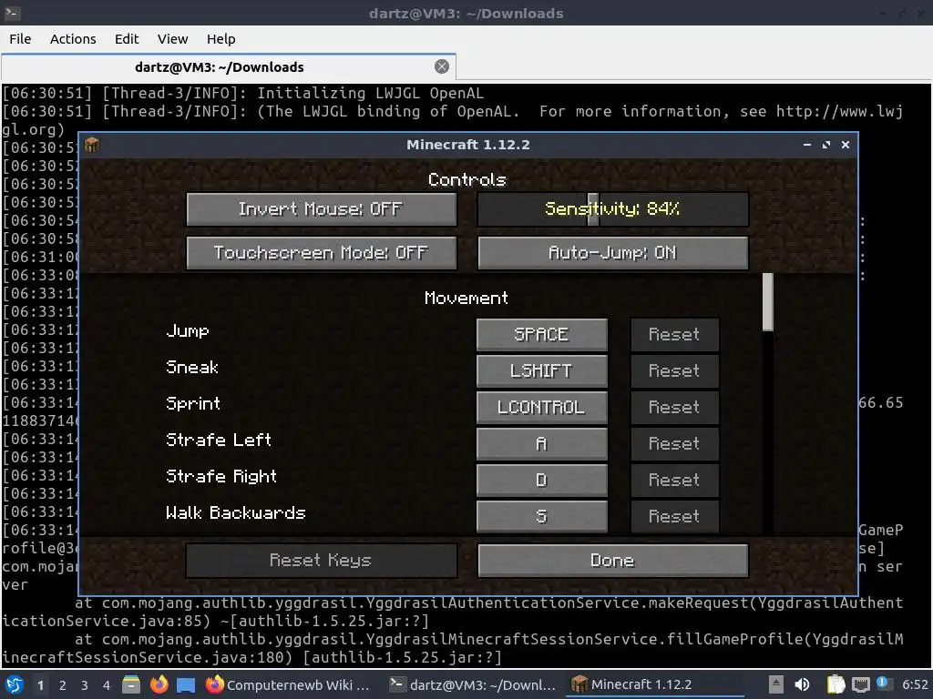Toggle the Auto-Jump option
This screenshot has width=933, height=699.
pyautogui.click(x=613, y=253)
